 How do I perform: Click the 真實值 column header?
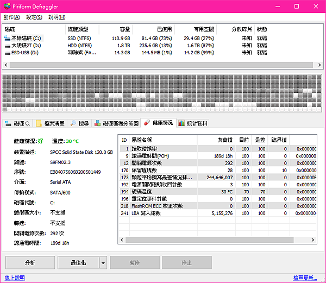[x=216, y=140]
